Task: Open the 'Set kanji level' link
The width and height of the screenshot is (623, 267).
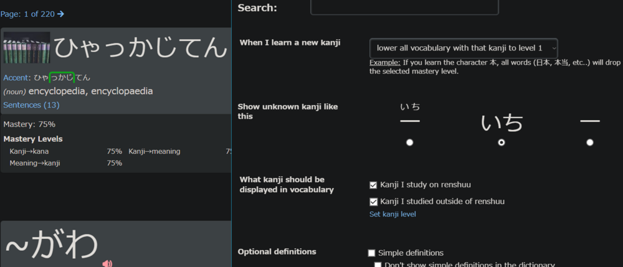Action: [392, 214]
